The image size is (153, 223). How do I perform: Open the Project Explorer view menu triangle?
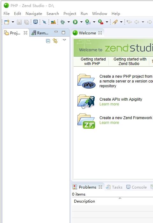(x=64, y=40)
